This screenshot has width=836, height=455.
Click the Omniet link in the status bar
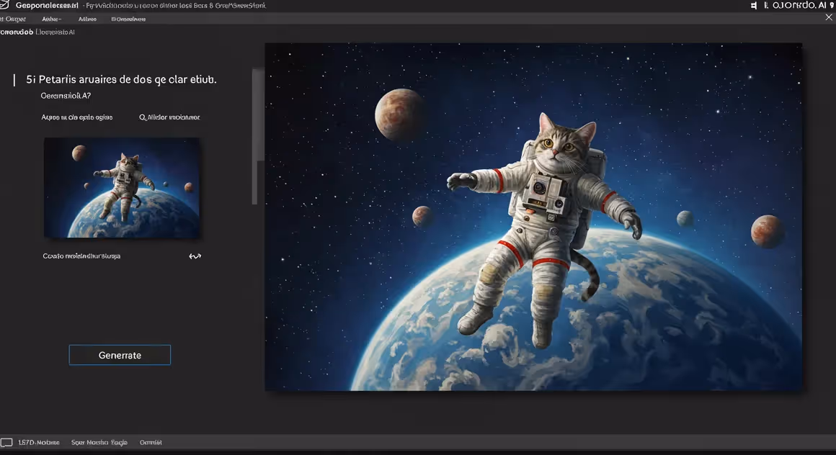tap(151, 441)
